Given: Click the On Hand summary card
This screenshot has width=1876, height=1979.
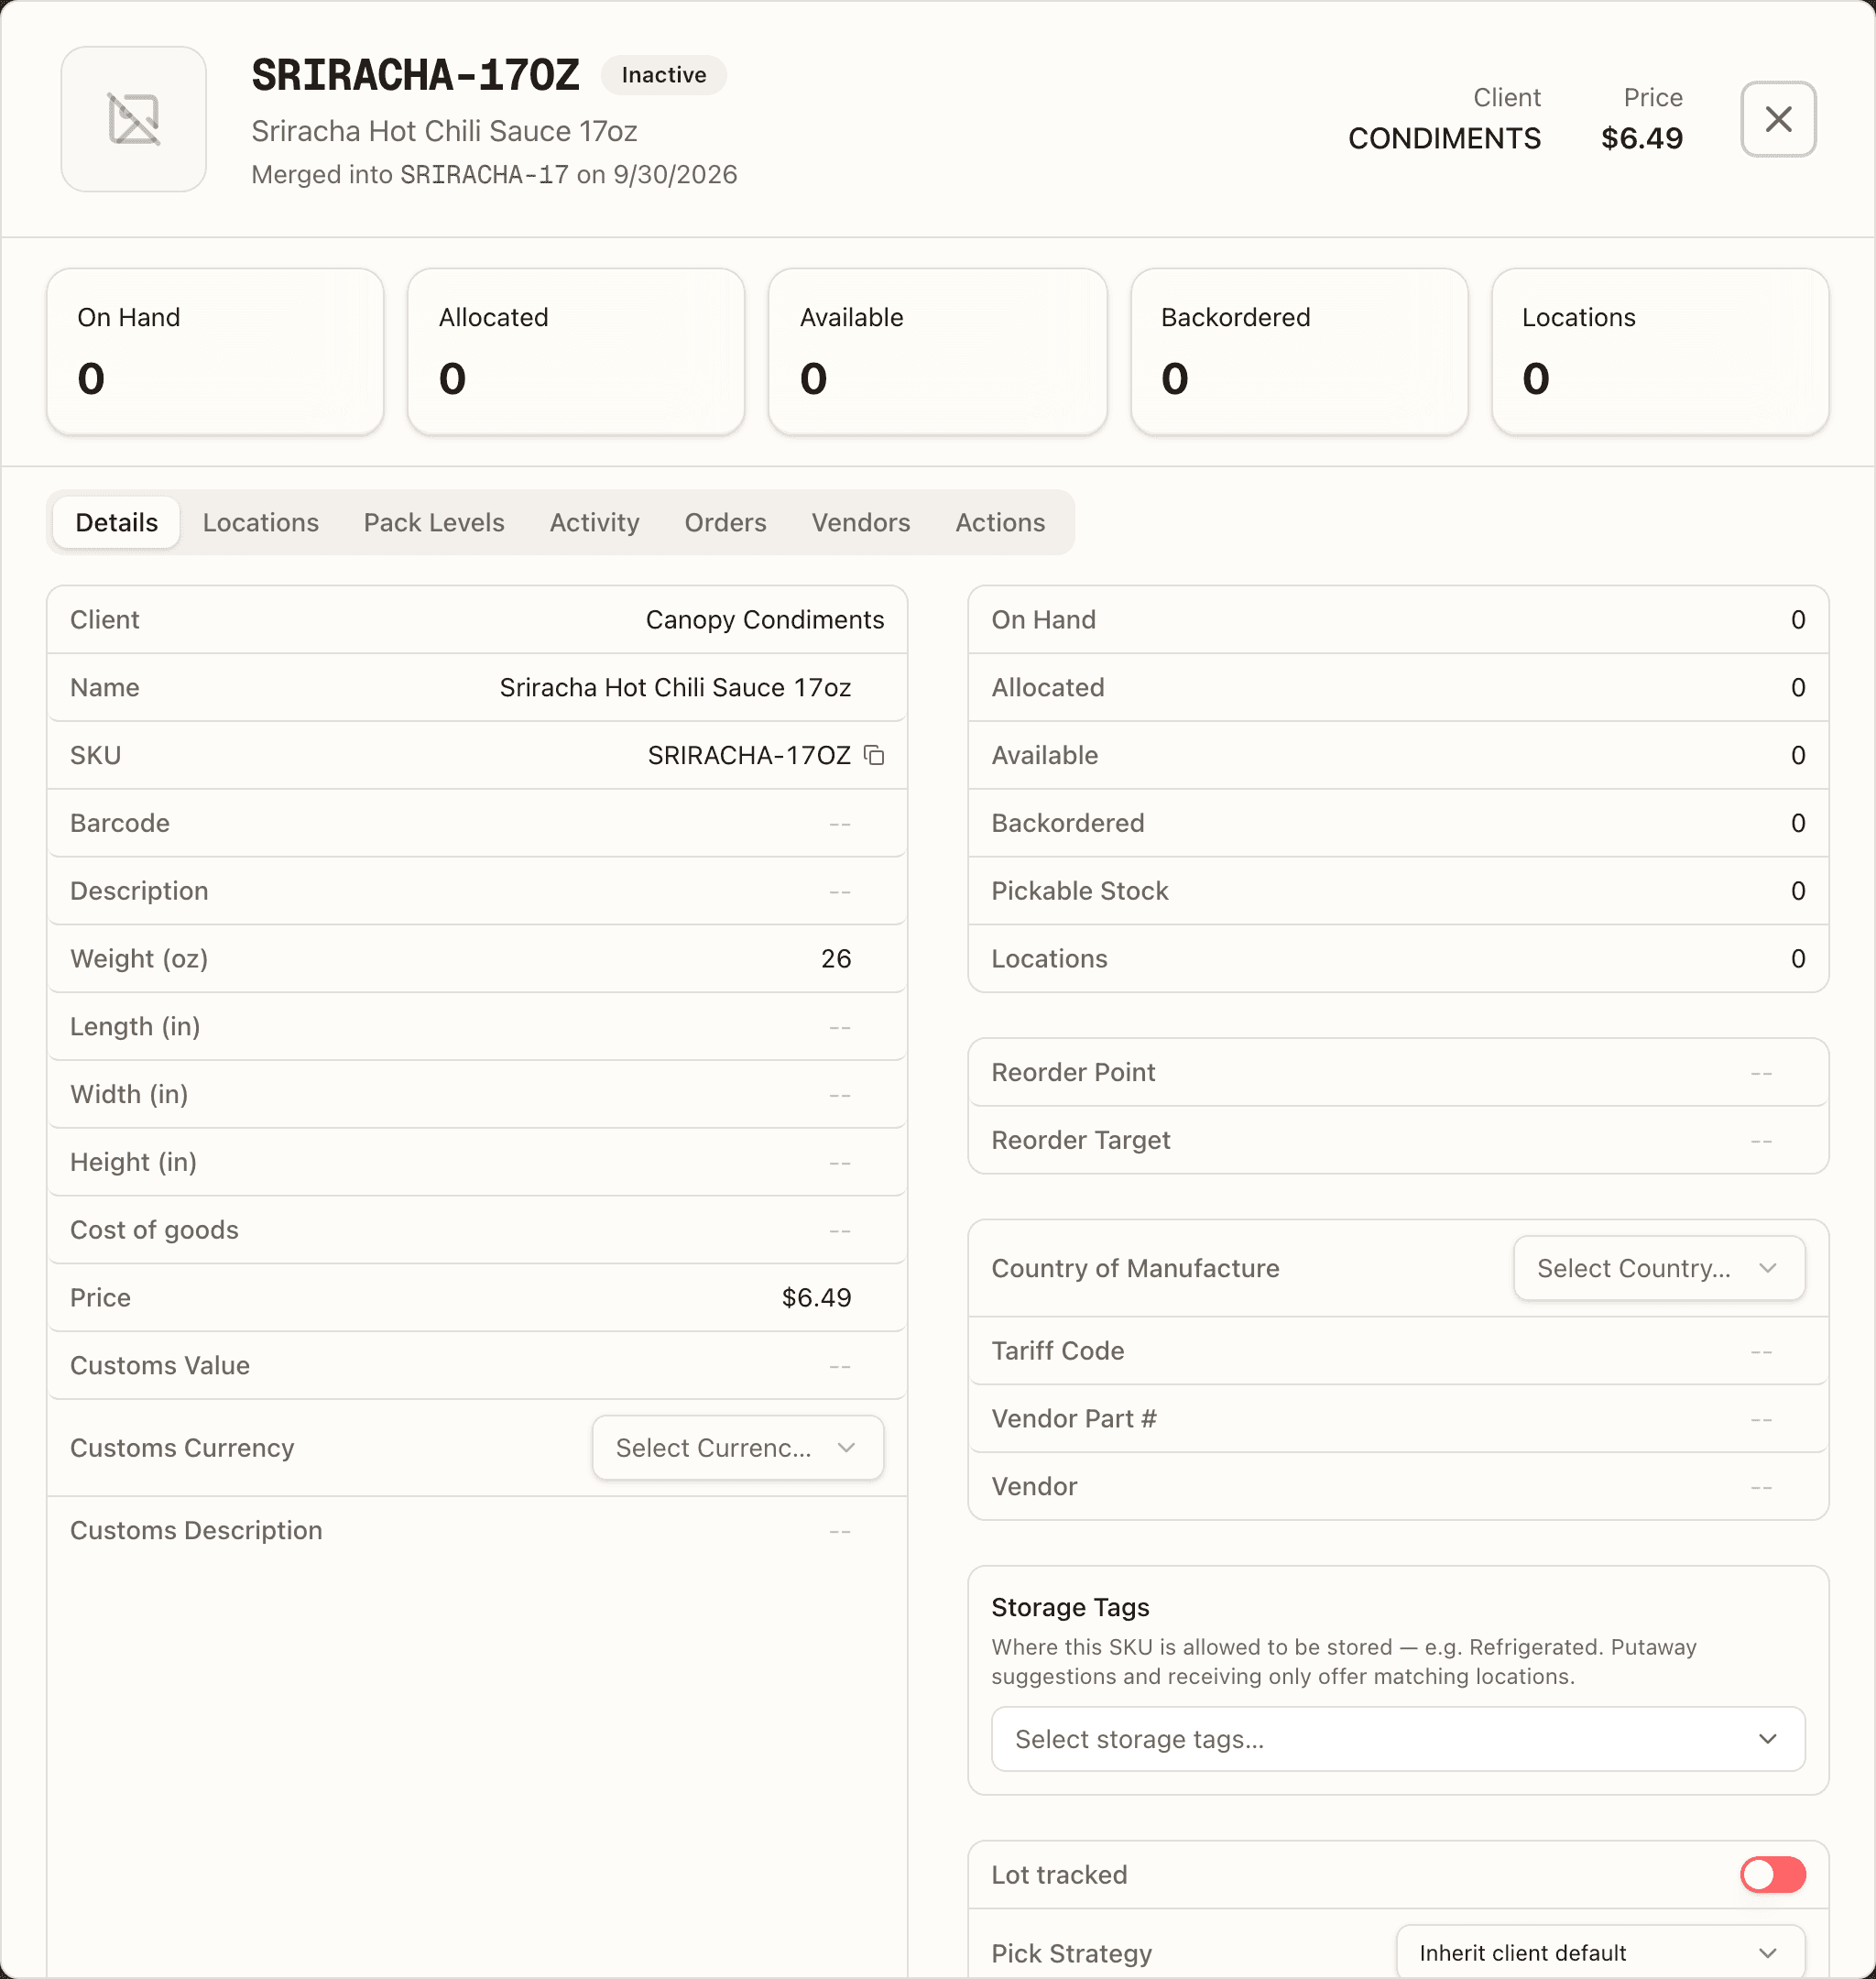Looking at the screenshot, I should pos(215,351).
